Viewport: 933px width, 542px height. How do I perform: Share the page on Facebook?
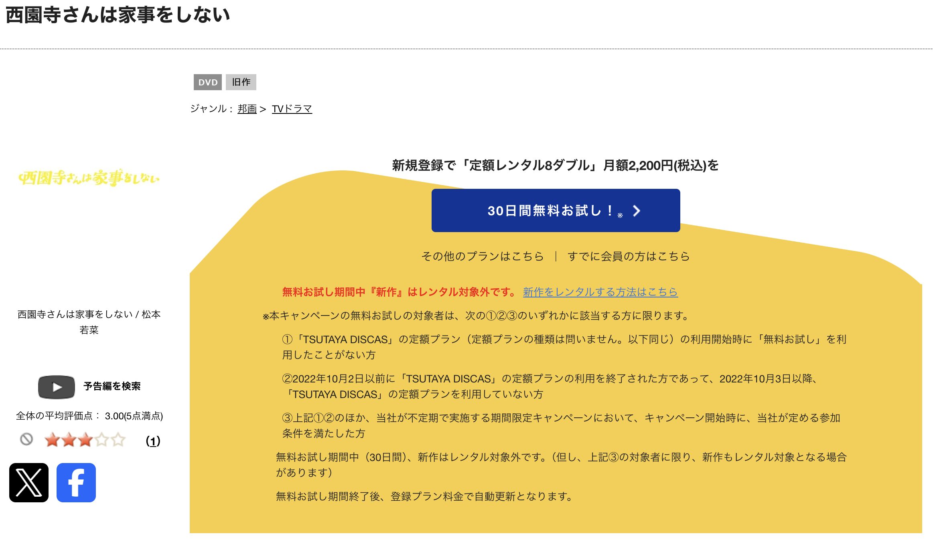click(76, 481)
